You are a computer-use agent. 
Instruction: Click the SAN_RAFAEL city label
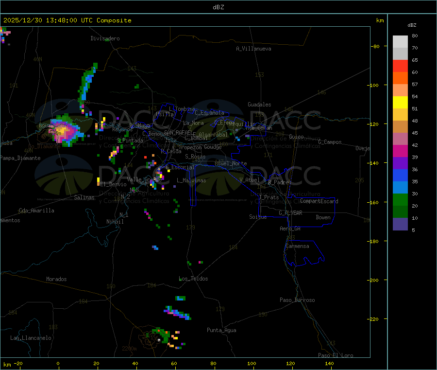[178, 132]
